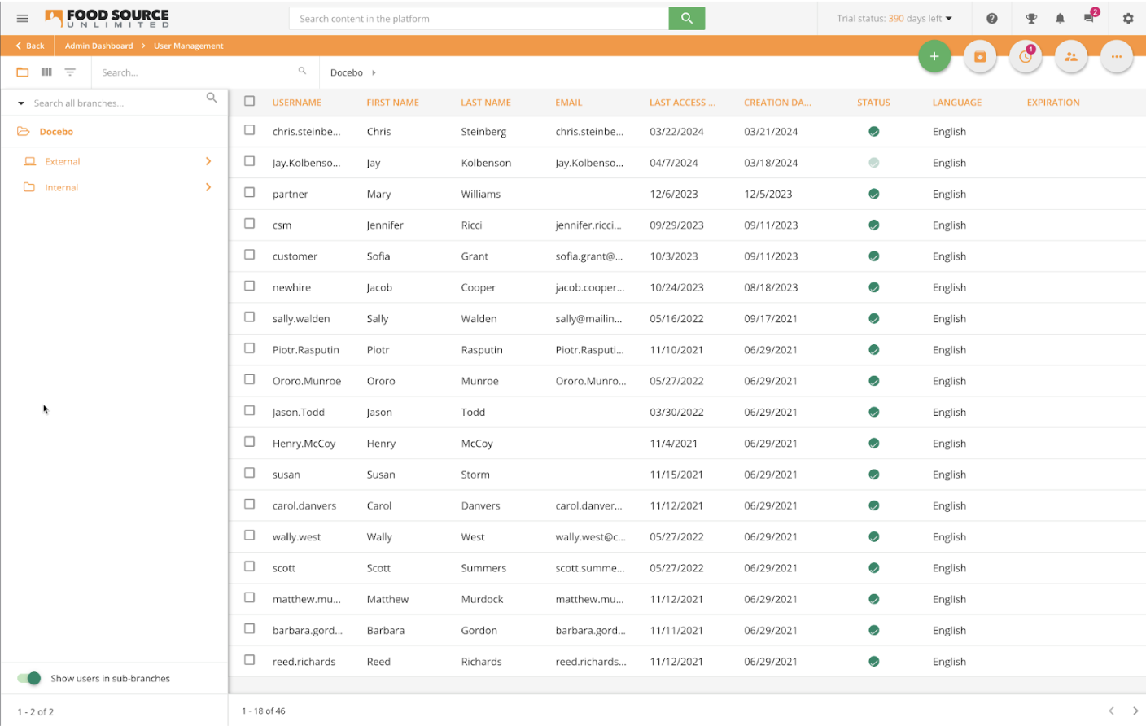Open the messages chat icon with badge
The height and width of the screenshot is (726, 1146).
point(1090,17)
